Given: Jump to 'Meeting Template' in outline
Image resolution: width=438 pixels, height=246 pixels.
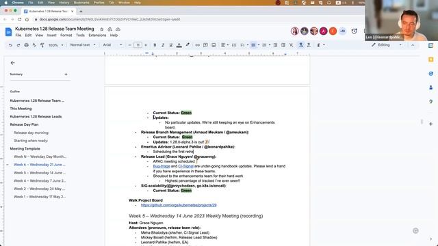Looking at the screenshot, I should (25, 149).
